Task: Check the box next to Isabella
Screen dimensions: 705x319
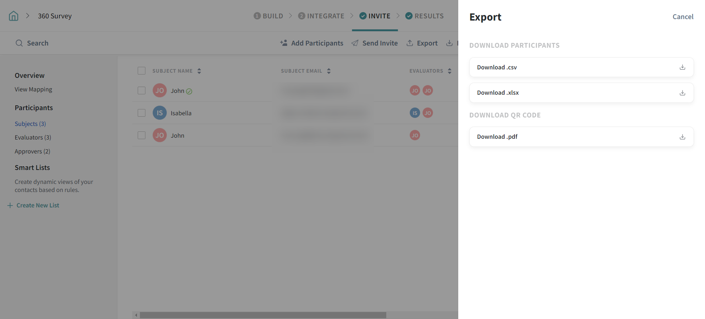Action: coord(141,113)
